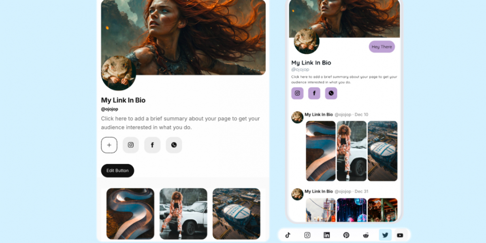Pick the Pinterest icon in the bottom bar
Image resolution: width=486 pixels, height=243 pixels.
tap(346, 235)
